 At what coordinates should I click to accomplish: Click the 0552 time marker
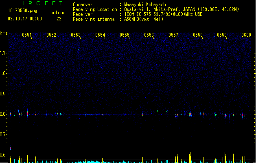click(51, 35)
